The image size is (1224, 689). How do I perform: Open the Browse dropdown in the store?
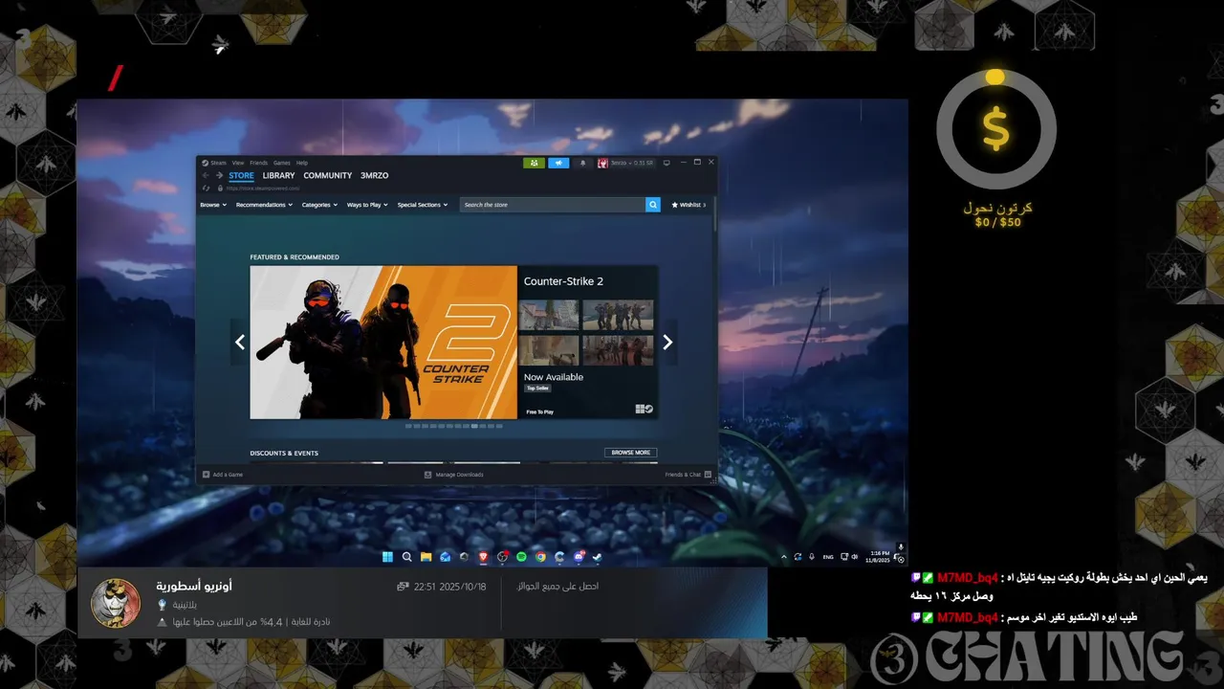(213, 205)
